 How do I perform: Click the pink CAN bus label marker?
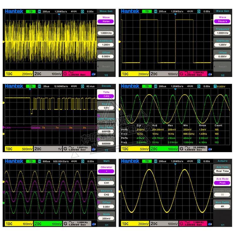6,127
